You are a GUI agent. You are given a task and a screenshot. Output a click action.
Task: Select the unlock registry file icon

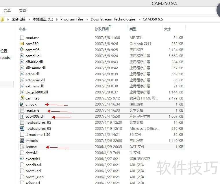[x=22, y=104]
